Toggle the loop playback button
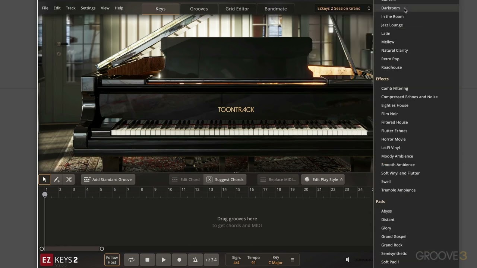Screen dimensions: 477x268 131,260
